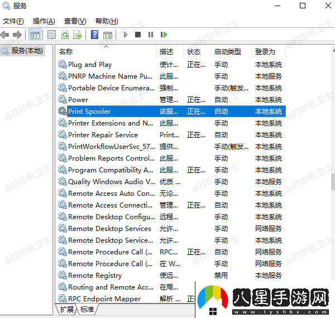Click the Restart Service toolbar button
The width and height of the screenshot is (335, 318).
(164, 35)
